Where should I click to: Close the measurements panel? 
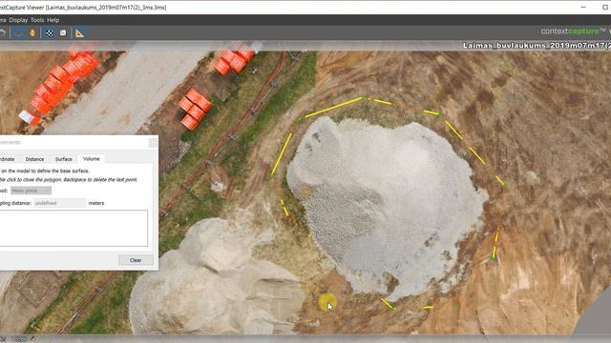(153, 143)
